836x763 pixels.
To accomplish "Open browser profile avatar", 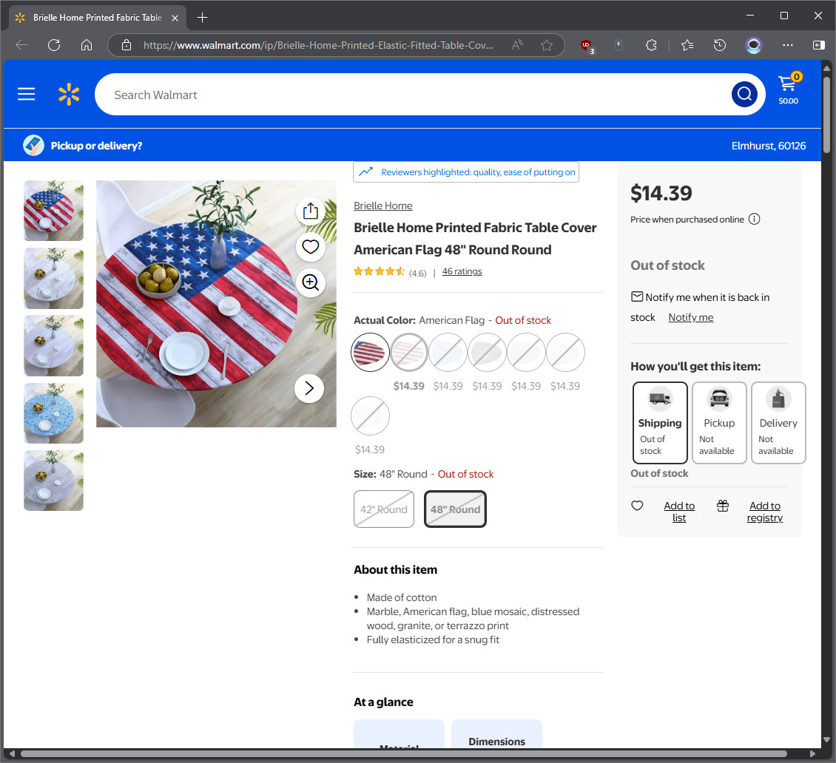I will coord(753,45).
